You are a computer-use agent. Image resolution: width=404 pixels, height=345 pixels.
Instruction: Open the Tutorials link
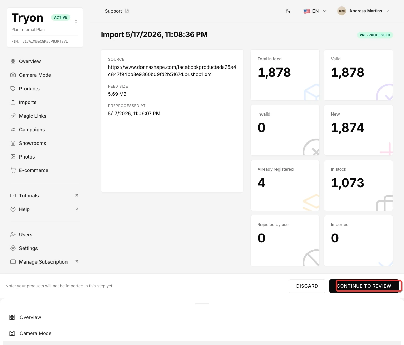click(29, 196)
